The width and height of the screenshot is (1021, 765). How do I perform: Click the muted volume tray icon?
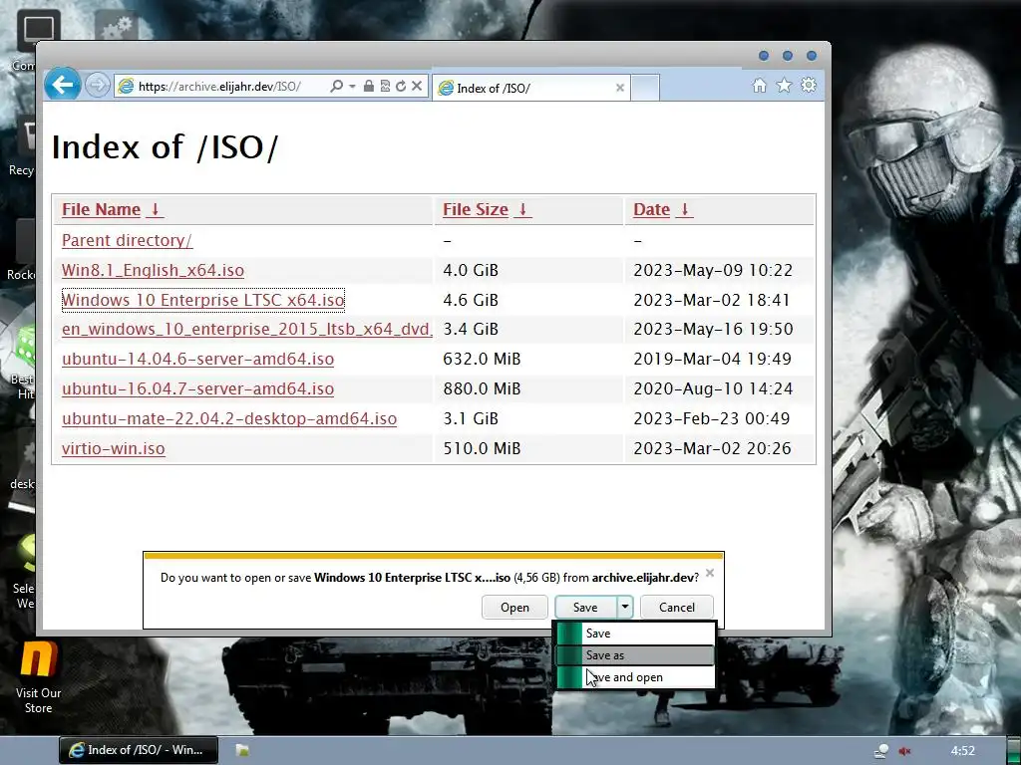[905, 751]
